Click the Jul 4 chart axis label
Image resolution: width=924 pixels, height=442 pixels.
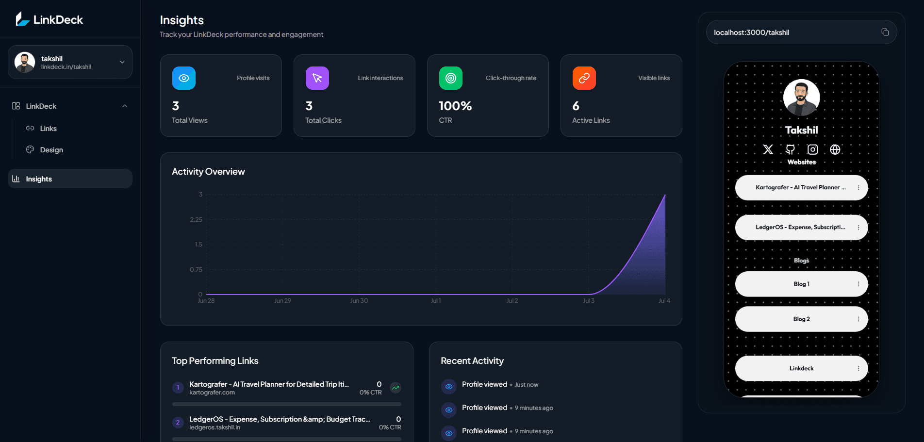[x=664, y=301]
